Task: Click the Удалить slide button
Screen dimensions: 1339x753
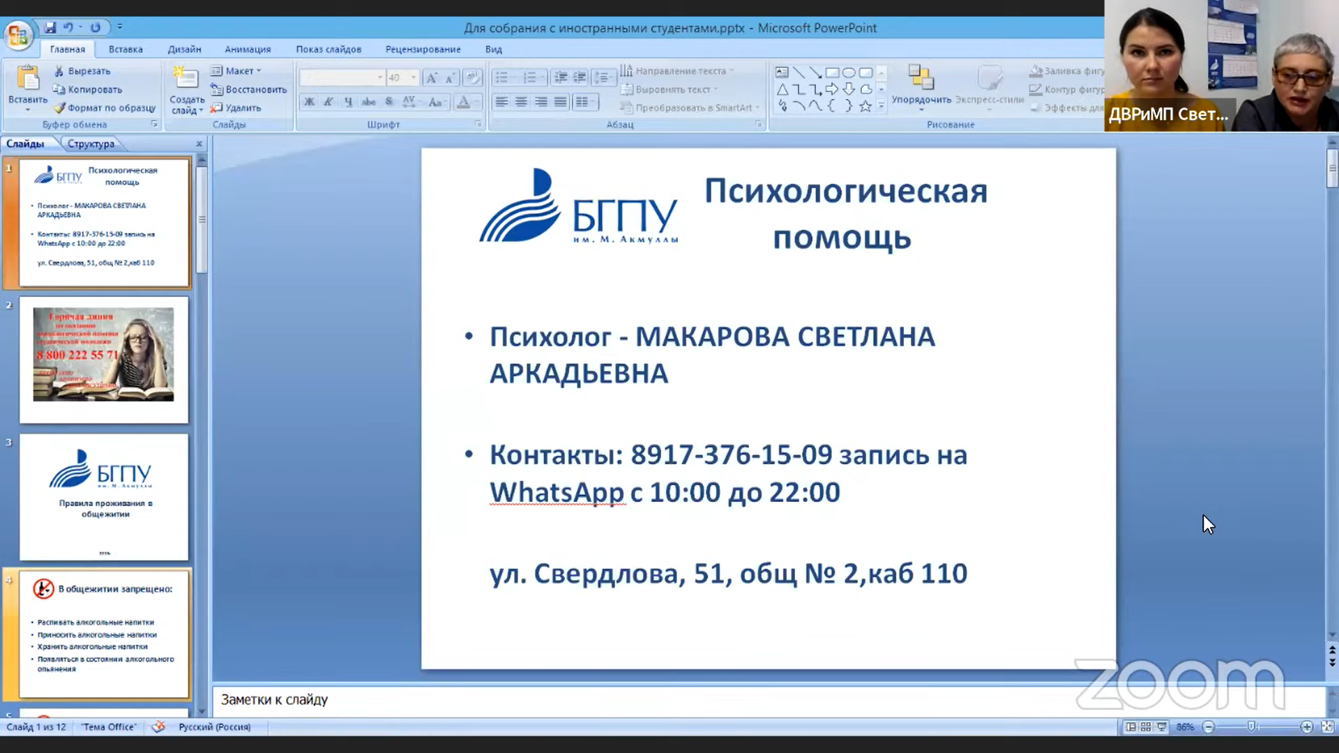Action: 237,108
